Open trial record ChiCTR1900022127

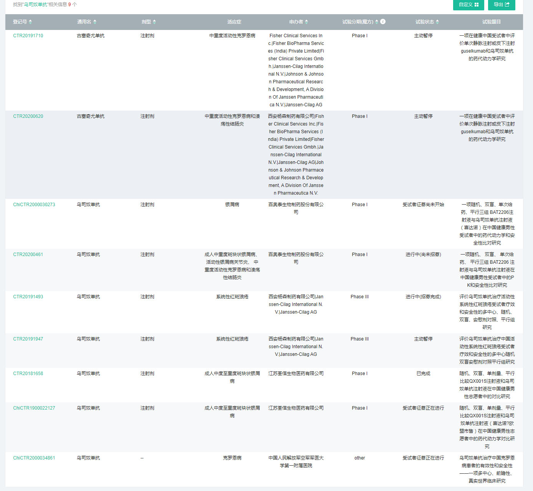(34, 408)
